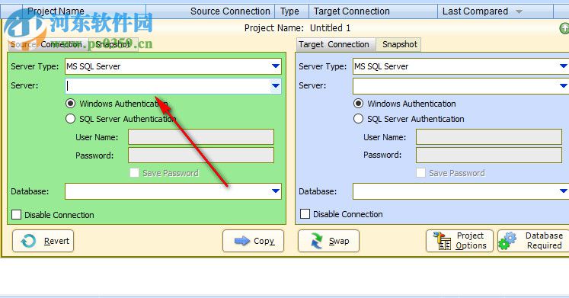Image resolution: width=569 pixels, height=298 pixels.
Task: Switch to the source Snapshot tab
Action: click(x=113, y=45)
